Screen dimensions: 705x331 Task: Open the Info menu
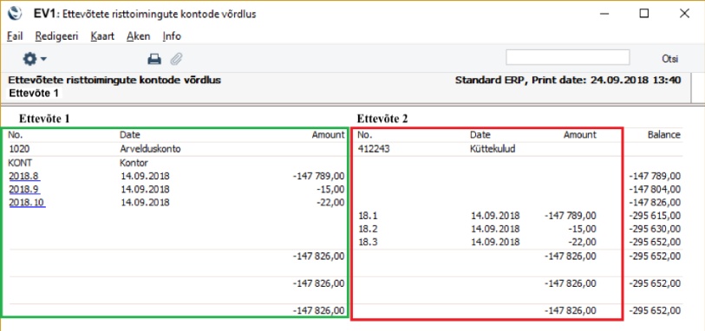(x=172, y=36)
